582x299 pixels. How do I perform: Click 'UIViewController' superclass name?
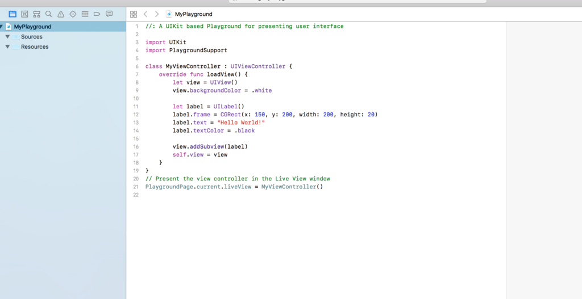258,66
